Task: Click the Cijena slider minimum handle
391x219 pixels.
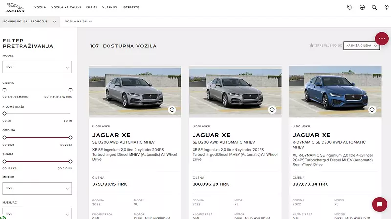Action: 5,90
